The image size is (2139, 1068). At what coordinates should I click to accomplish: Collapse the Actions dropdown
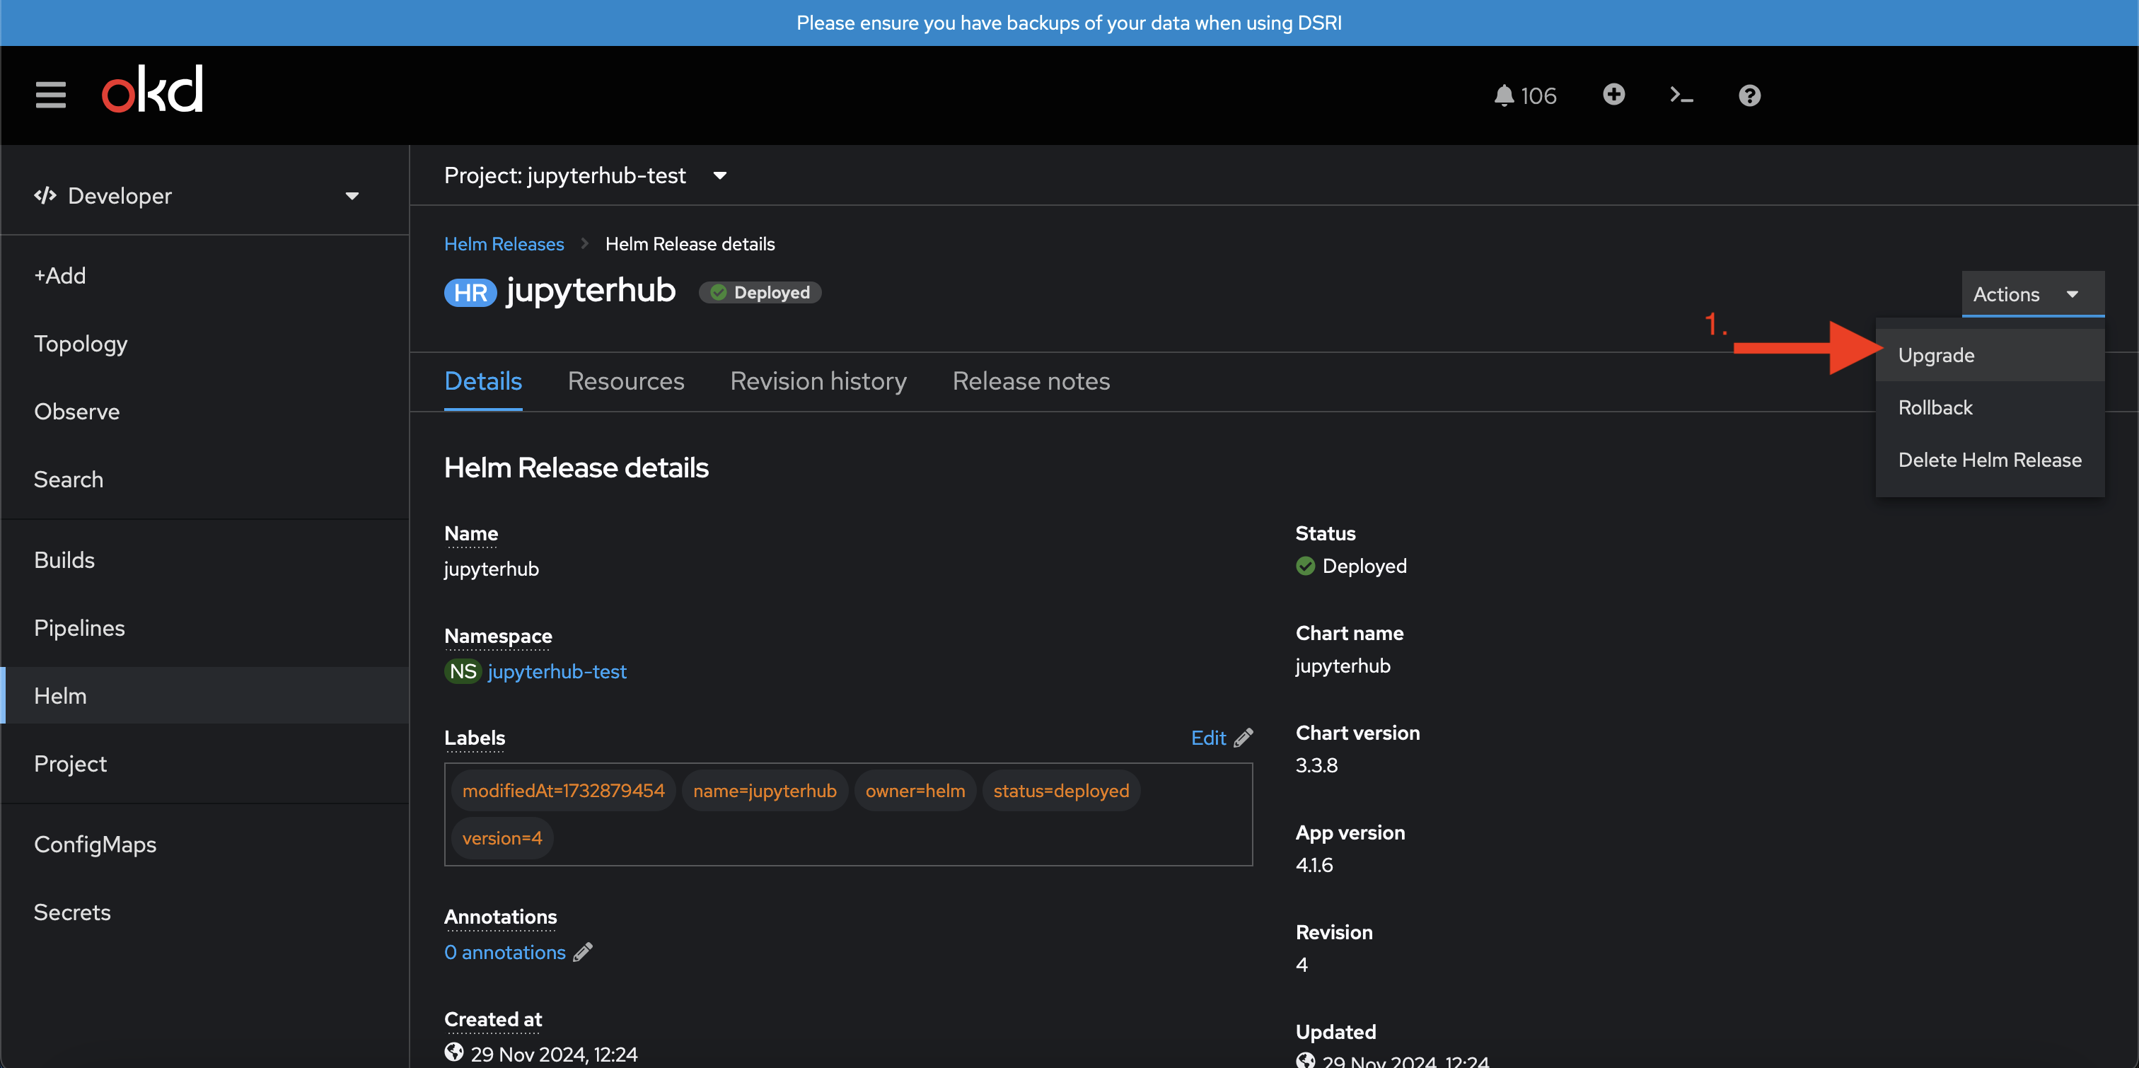click(x=2033, y=294)
